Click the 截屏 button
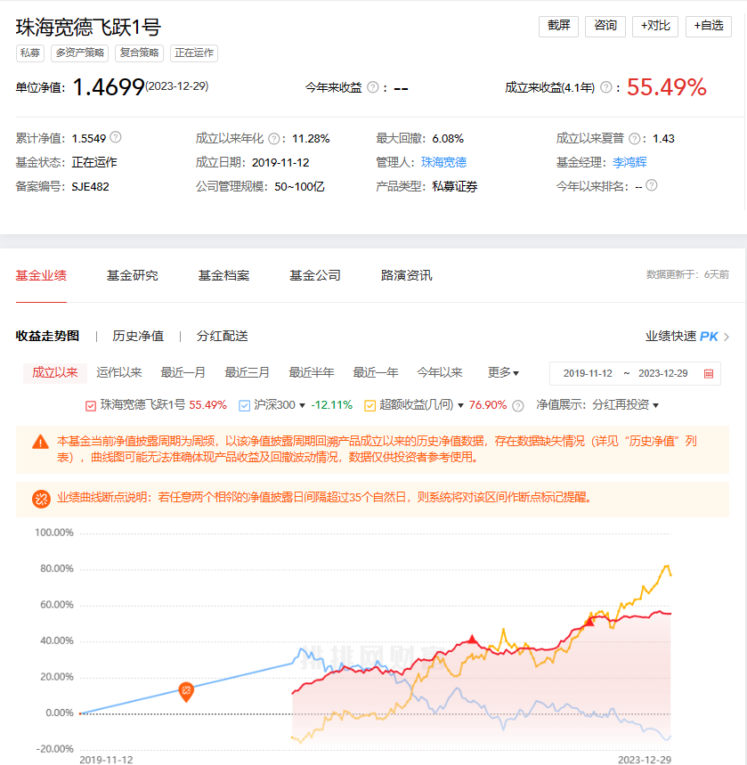The image size is (747, 765). [558, 26]
